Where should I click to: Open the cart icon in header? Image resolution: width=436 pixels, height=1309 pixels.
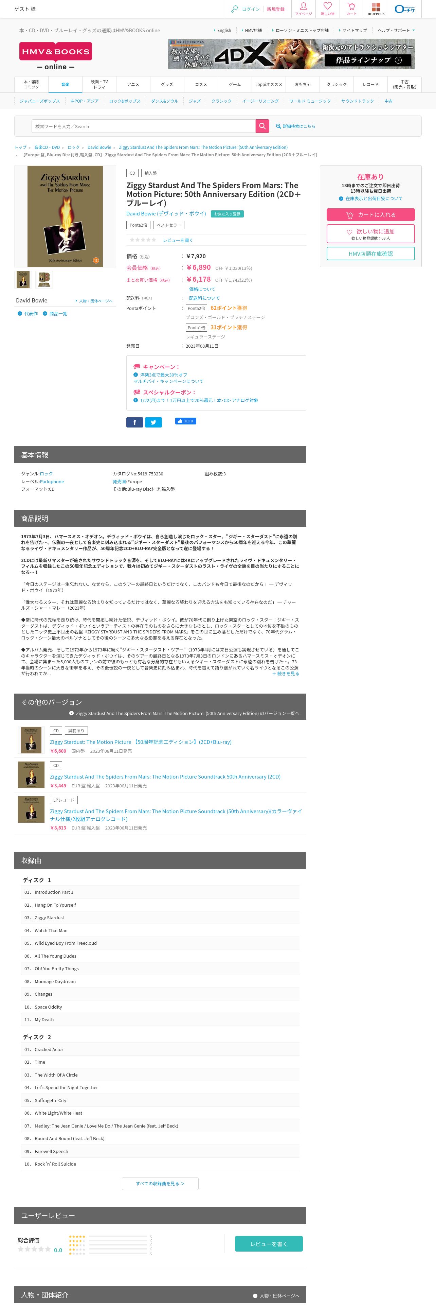[x=351, y=6]
